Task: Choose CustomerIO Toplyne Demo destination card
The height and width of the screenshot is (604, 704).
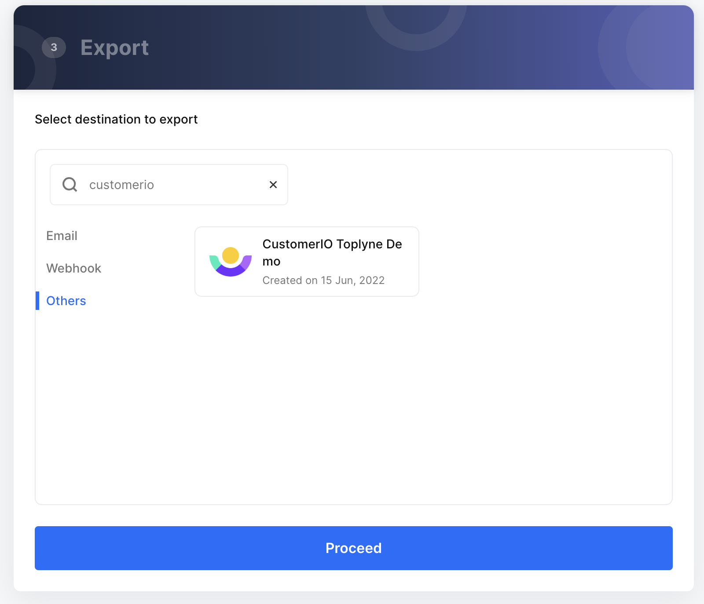Action: [307, 262]
